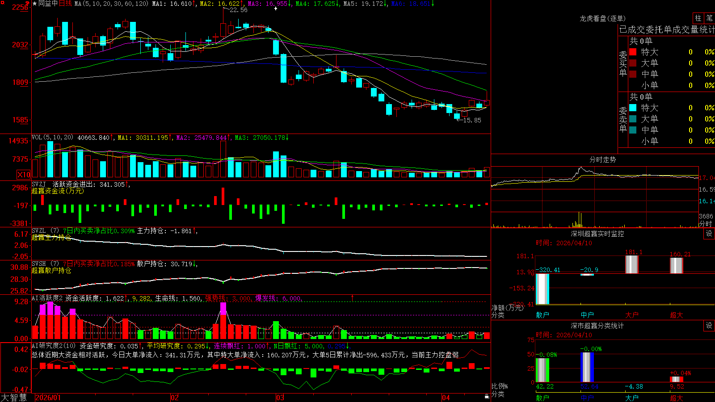Click the MA(5,10,20,30,60,120) indicator label
Screen dimensions: 715x402
pyautogui.click(x=111, y=4)
